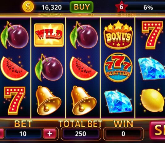Click the watermelon slice in first reel
The height and width of the screenshot is (143, 165).
pos(14,68)
